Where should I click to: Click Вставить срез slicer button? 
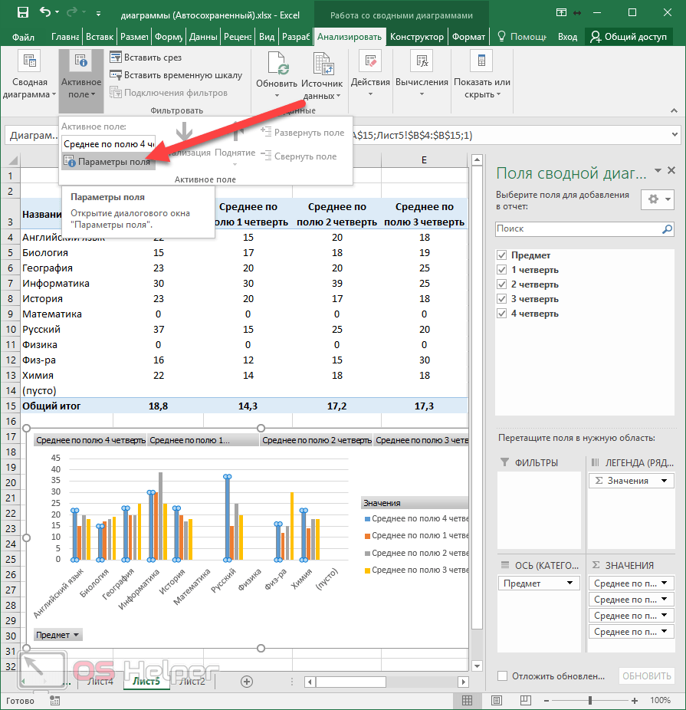click(x=146, y=58)
